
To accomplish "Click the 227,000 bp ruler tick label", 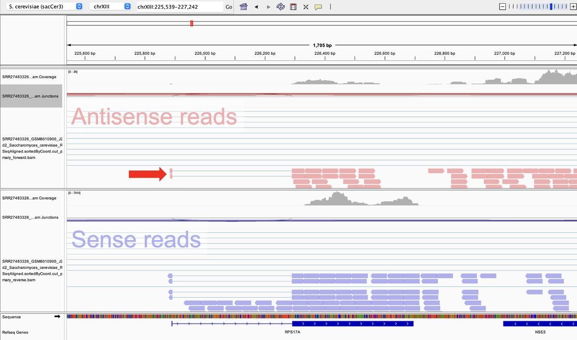I will [x=504, y=53].
